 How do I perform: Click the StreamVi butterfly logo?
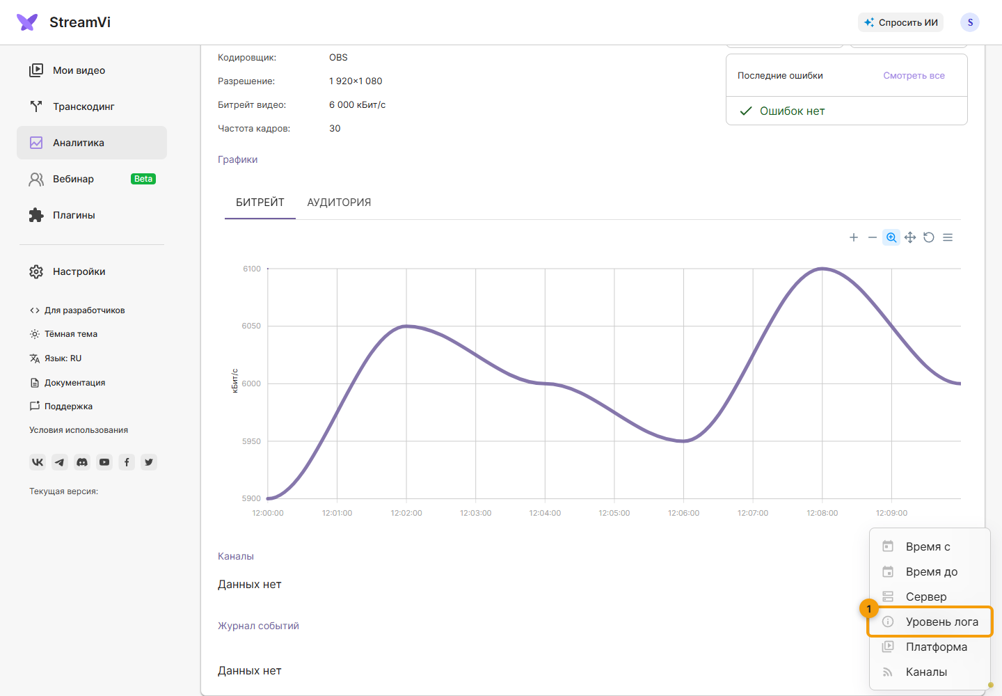pos(27,22)
